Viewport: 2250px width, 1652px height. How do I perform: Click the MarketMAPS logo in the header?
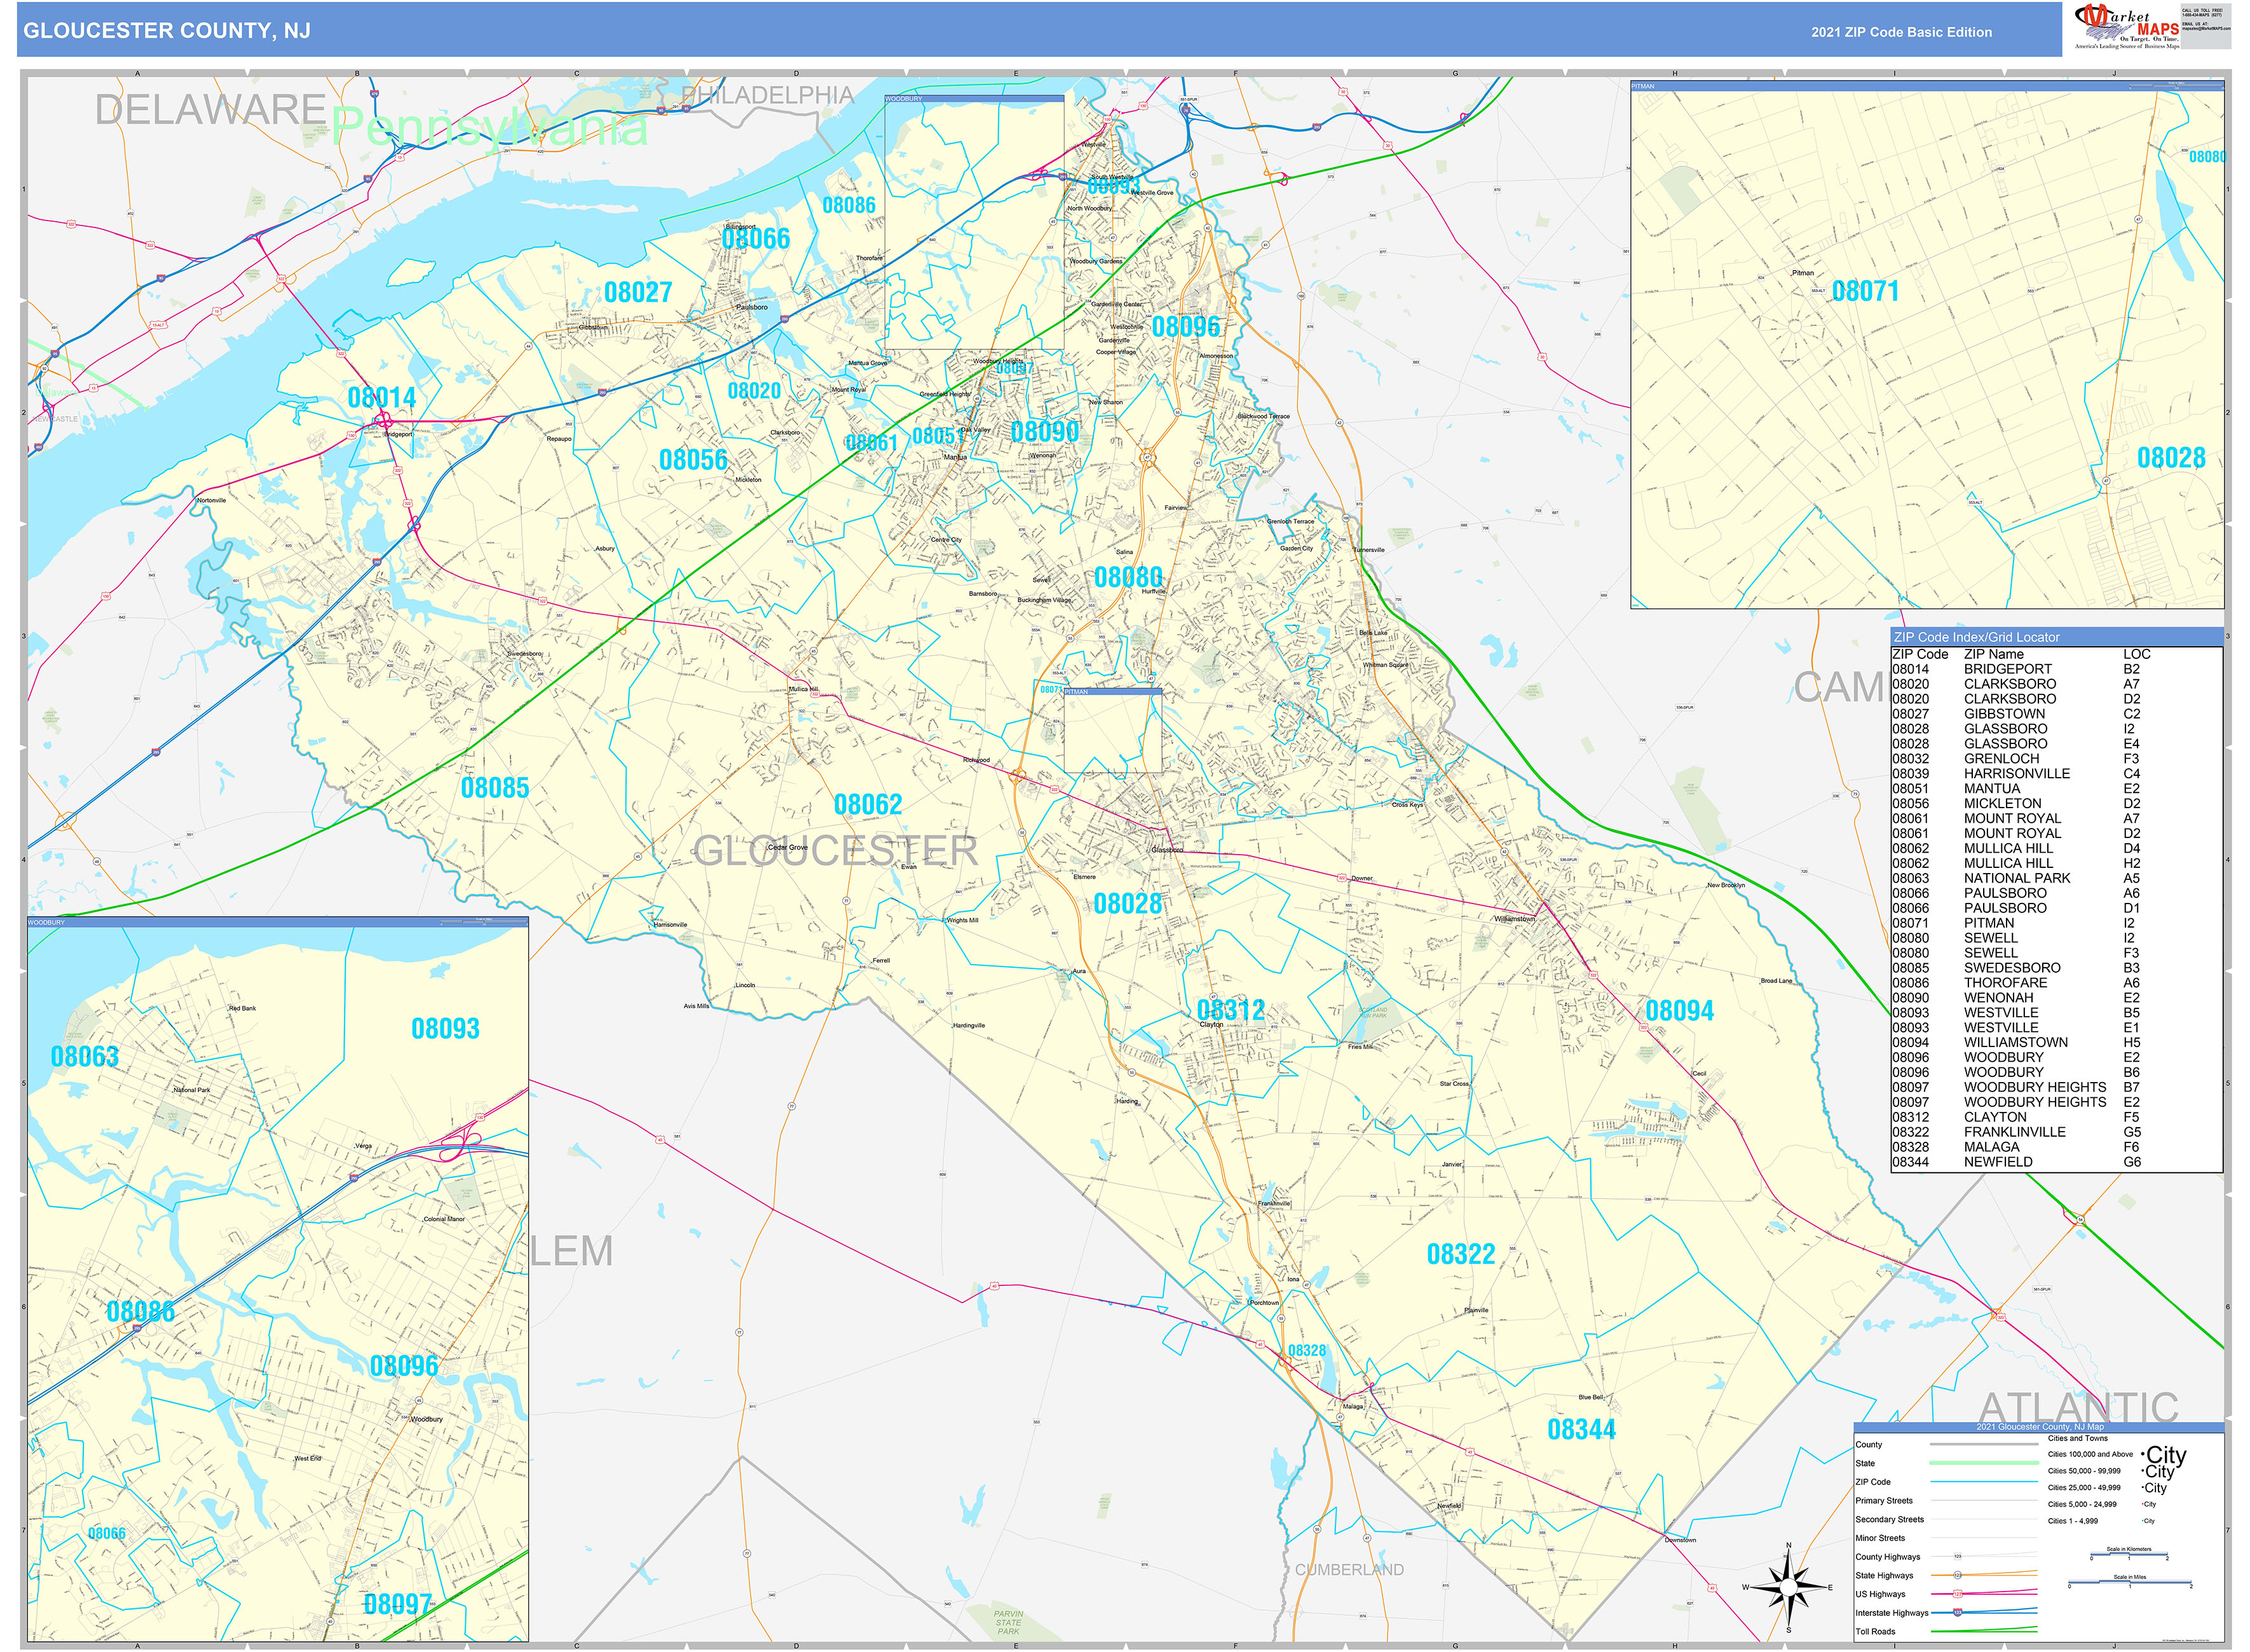[x=2127, y=27]
